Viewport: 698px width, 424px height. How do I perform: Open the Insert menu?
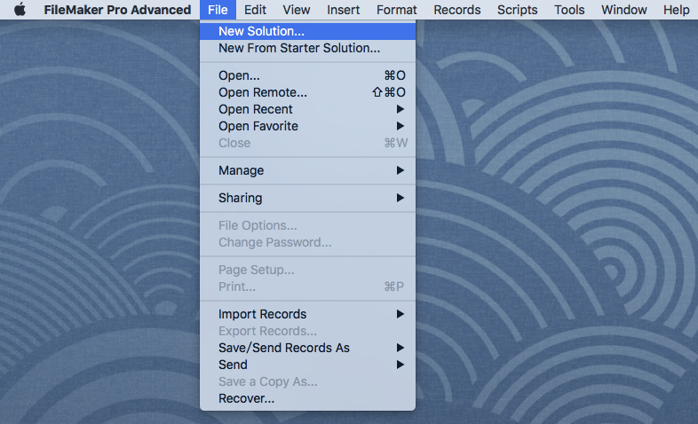point(343,10)
